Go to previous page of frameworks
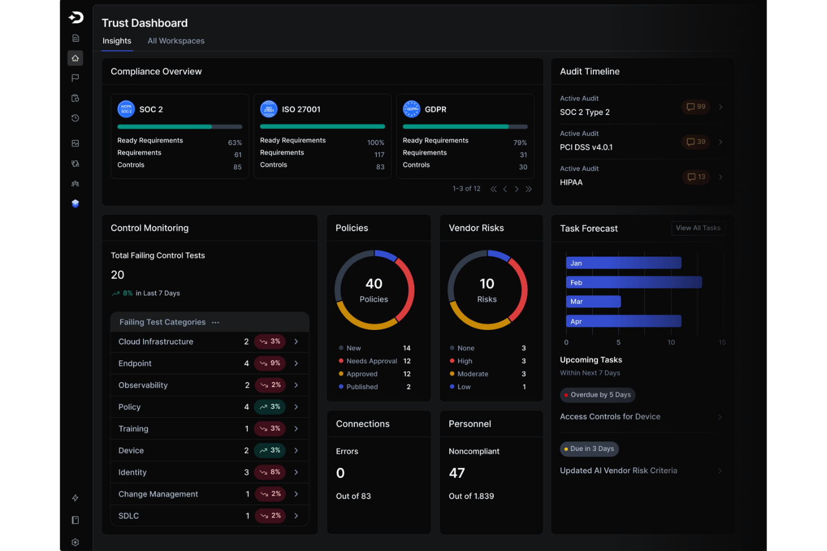 pos(505,189)
